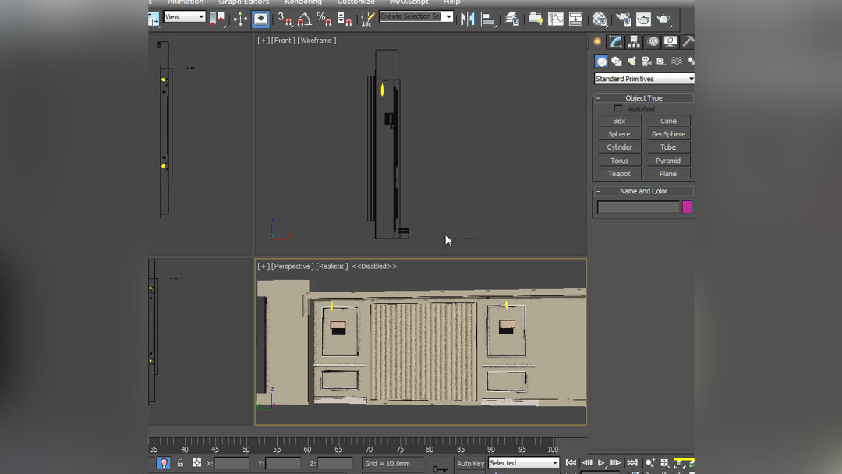Toggle Auto Key mode

[470, 463]
